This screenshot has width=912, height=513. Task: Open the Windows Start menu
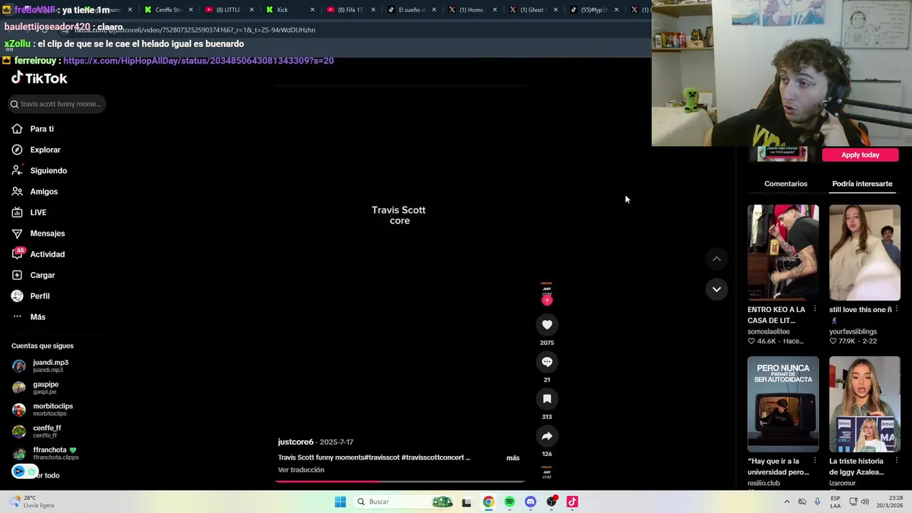coord(341,502)
